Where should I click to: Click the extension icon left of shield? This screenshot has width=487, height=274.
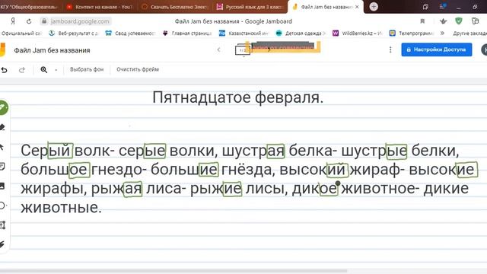(x=443, y=21)
